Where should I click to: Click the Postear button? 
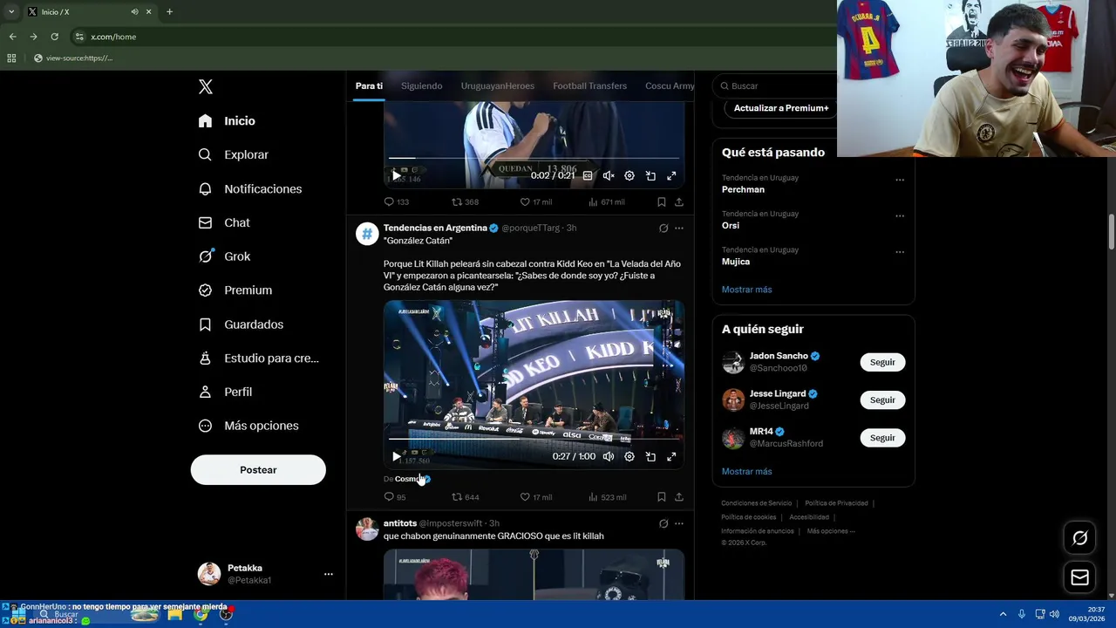258,470
